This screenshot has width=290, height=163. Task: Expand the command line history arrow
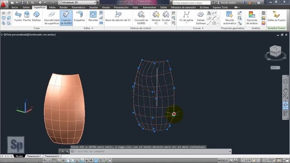point(230,151)
